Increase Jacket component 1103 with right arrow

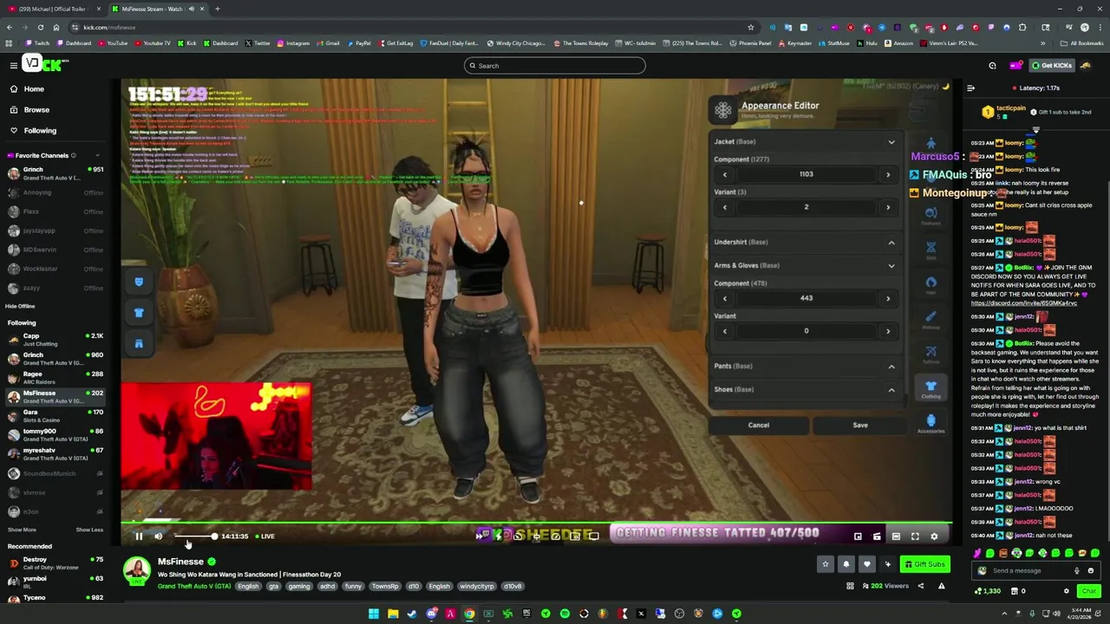coord(887,175)
